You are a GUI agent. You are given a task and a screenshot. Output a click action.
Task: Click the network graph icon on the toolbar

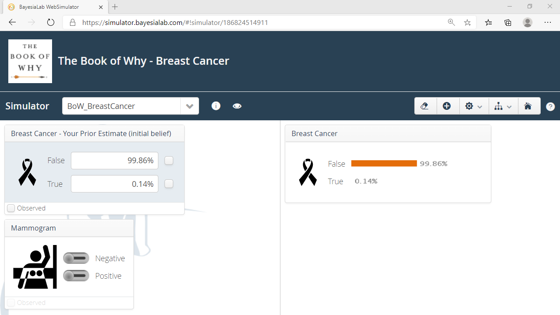(498, 106)
